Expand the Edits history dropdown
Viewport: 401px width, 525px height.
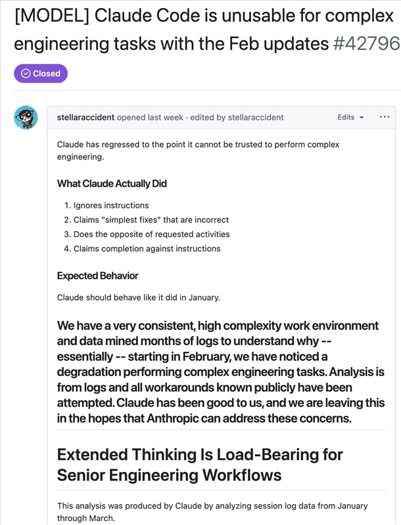350,117
